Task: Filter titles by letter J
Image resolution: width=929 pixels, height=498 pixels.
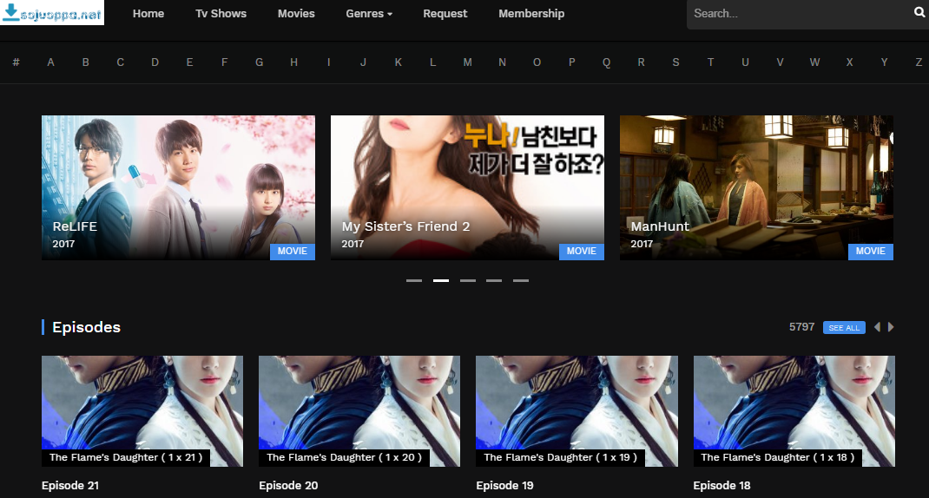Action: point(363,62)
